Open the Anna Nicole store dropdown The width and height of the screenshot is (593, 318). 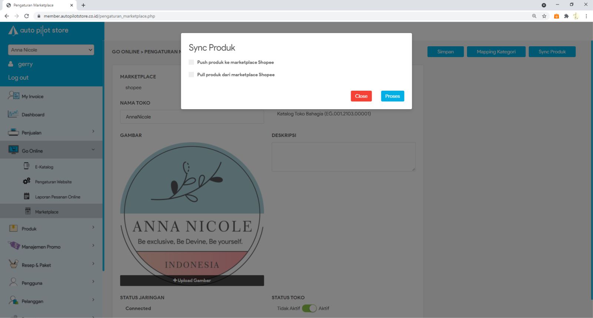pos(51,50)
